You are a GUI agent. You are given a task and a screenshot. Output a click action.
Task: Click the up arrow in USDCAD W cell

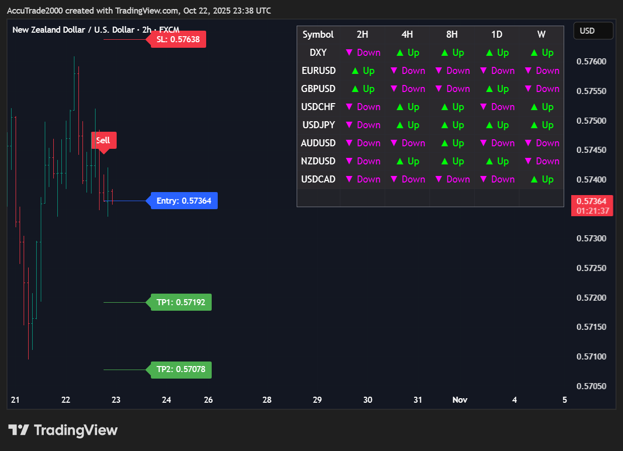534,179
